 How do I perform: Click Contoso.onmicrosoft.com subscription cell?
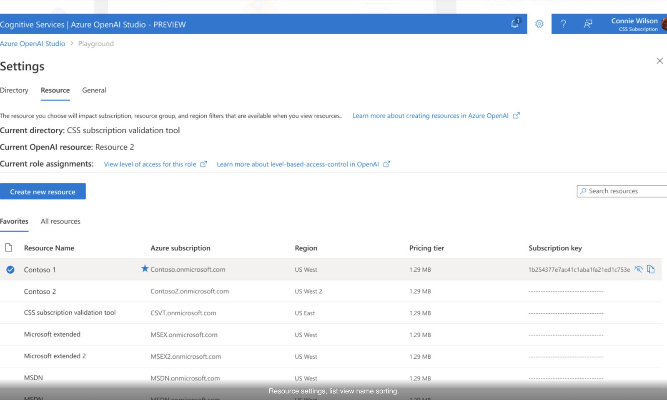[x=188, y=270]
